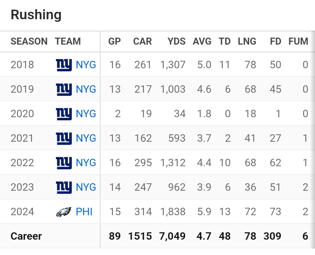The height and width of the screenshot is (255, 315).
Task: Click the Giants logo in the 2023 row
Action: [x=64, y=187]
